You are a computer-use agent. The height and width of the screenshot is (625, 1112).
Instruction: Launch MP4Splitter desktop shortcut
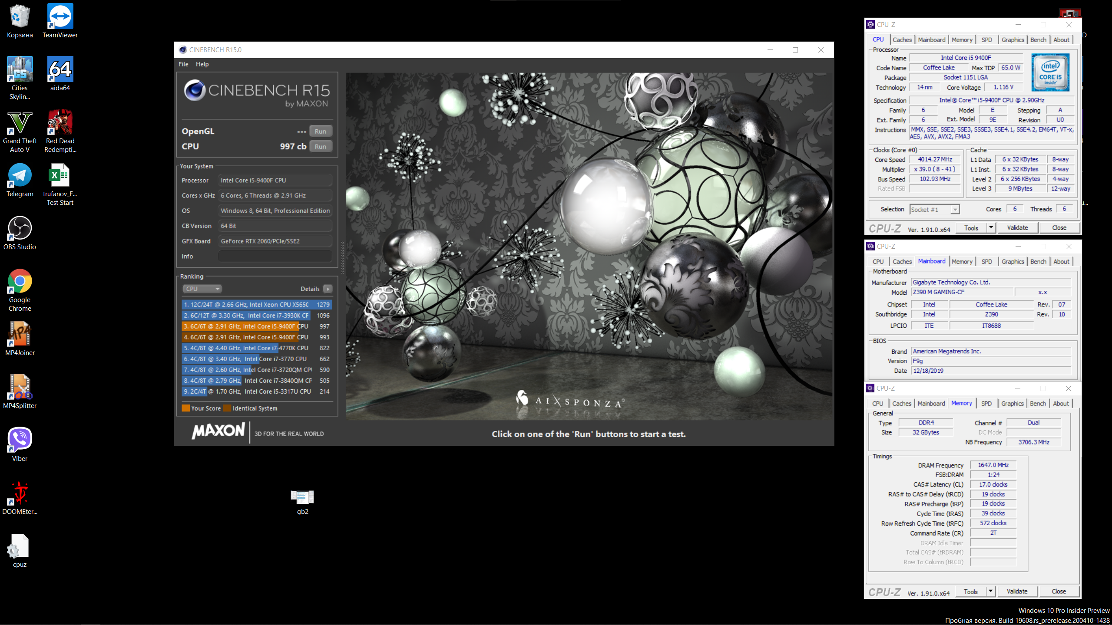pos(20,391)
